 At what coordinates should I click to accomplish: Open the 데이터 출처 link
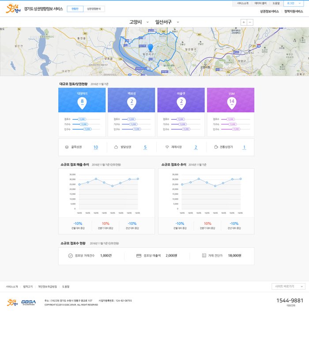[260, 4]
